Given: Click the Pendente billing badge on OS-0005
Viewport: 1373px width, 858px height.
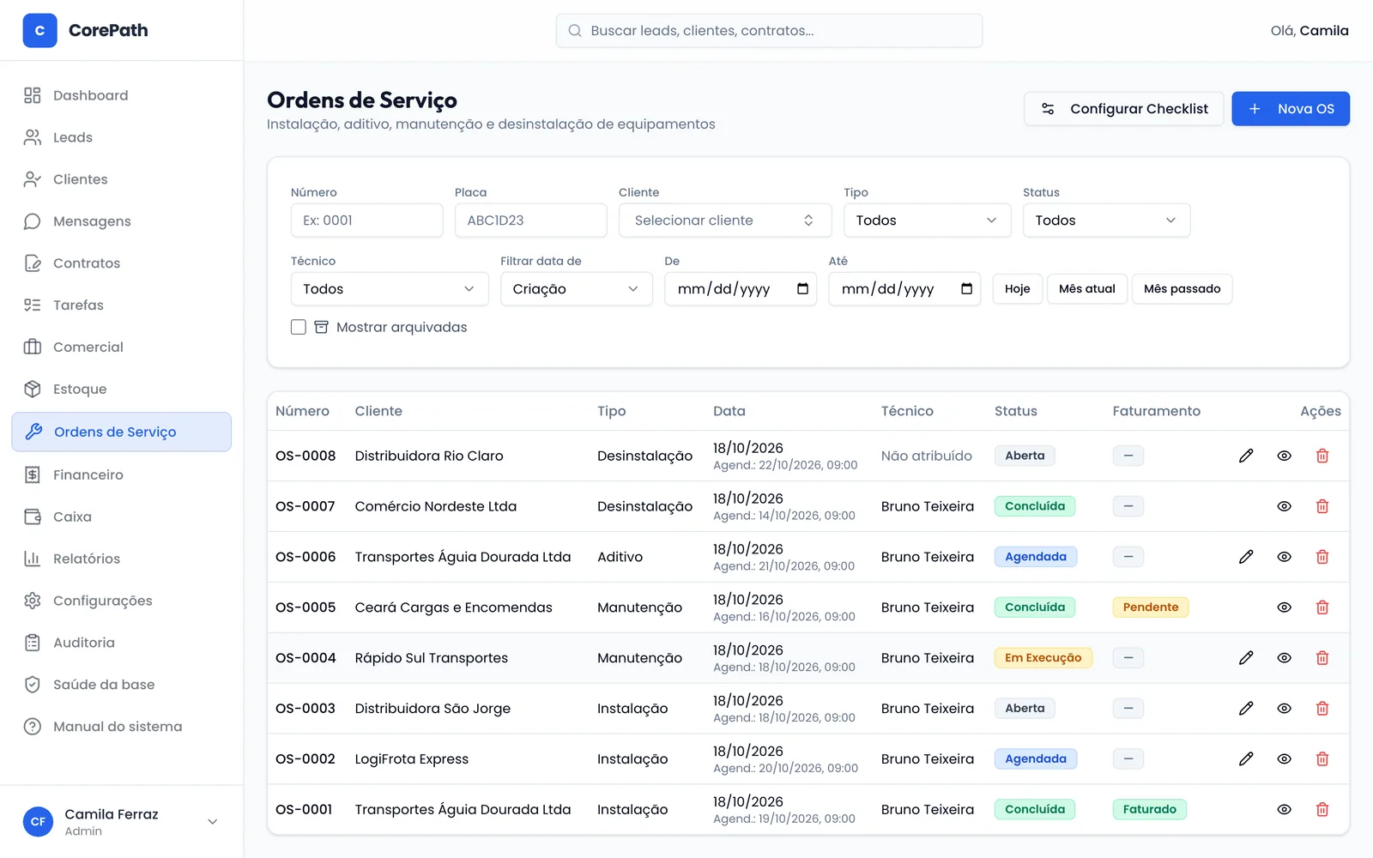Looking at the screenshot, I should click(1151, 607).
